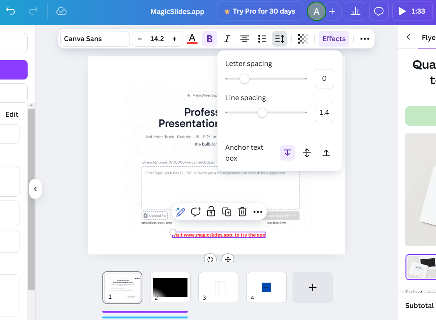Change text alignment
The height and width of the screenshot is (320, 436).
pyautogui.click(x=244, y=39)
